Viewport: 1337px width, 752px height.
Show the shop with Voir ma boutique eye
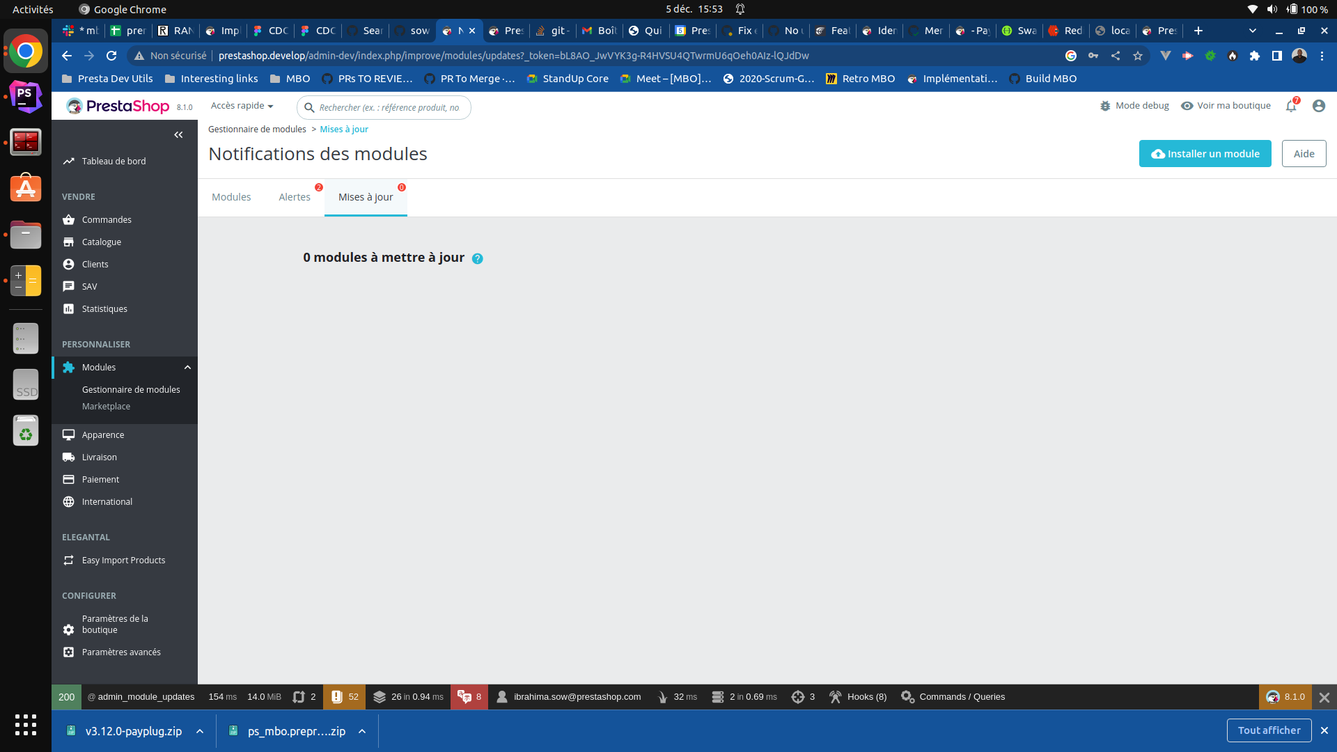1226,106
